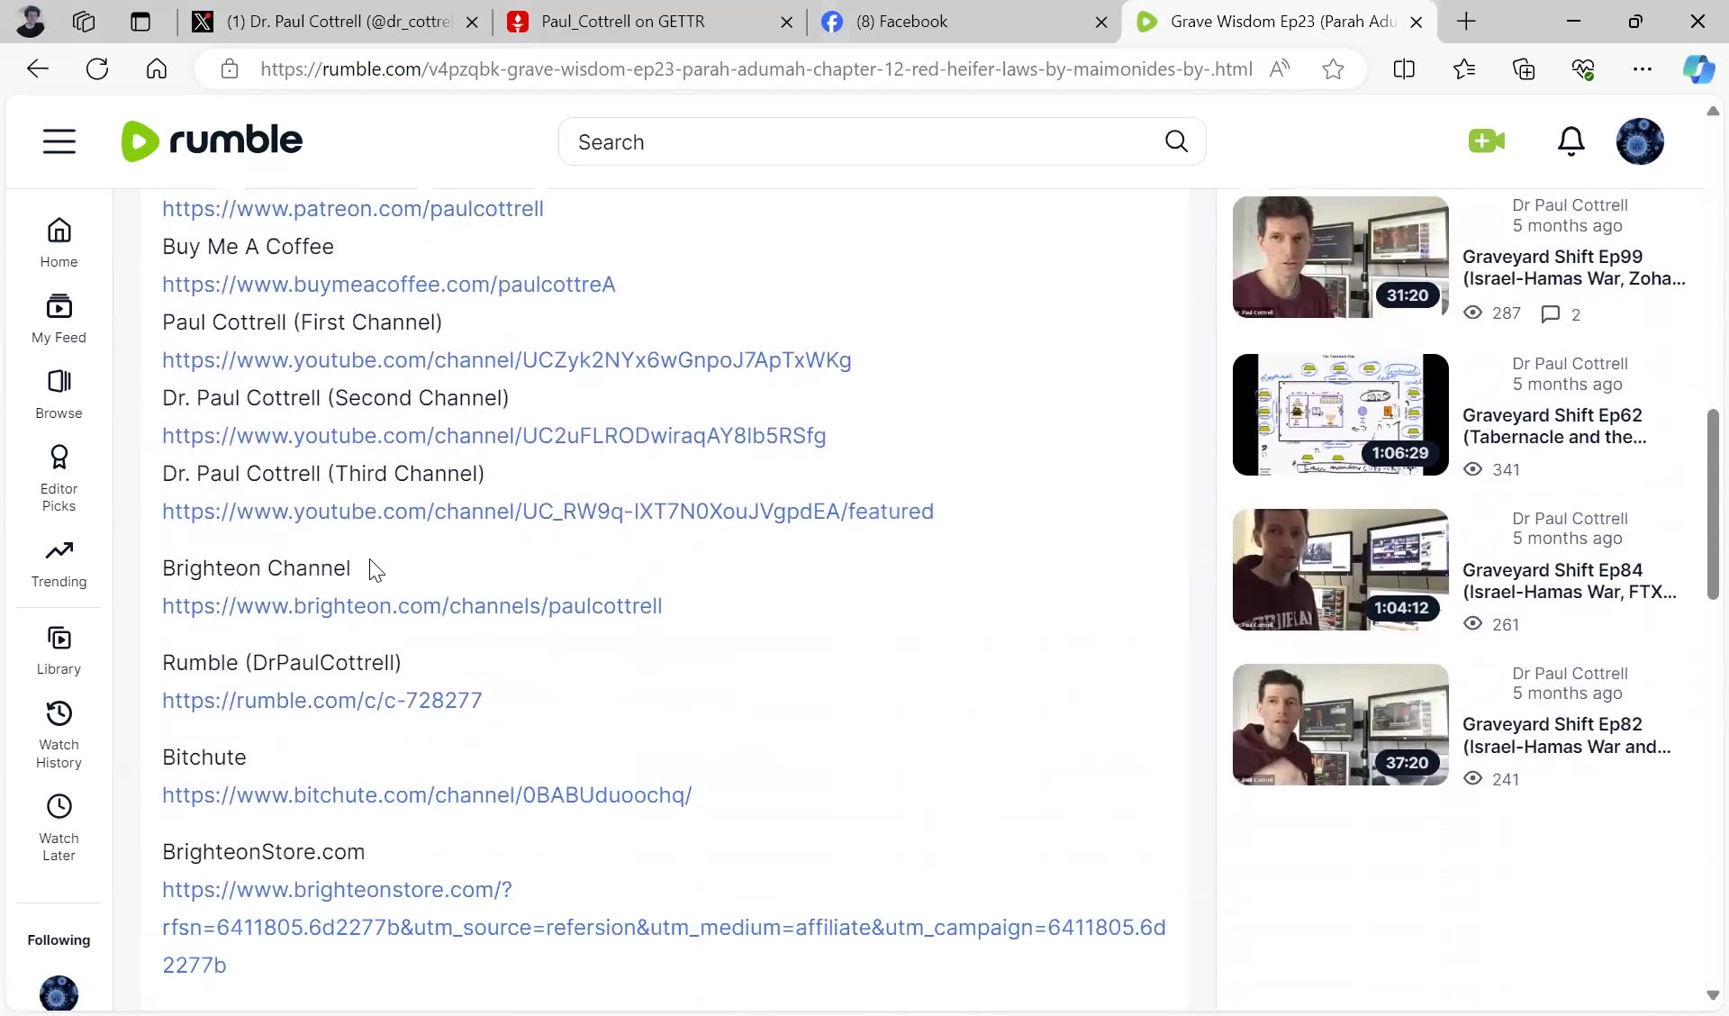Screen dimensions: 1729x1016
Task: Open the Patreon paulcottrell link
Action: tap(353, 209)
